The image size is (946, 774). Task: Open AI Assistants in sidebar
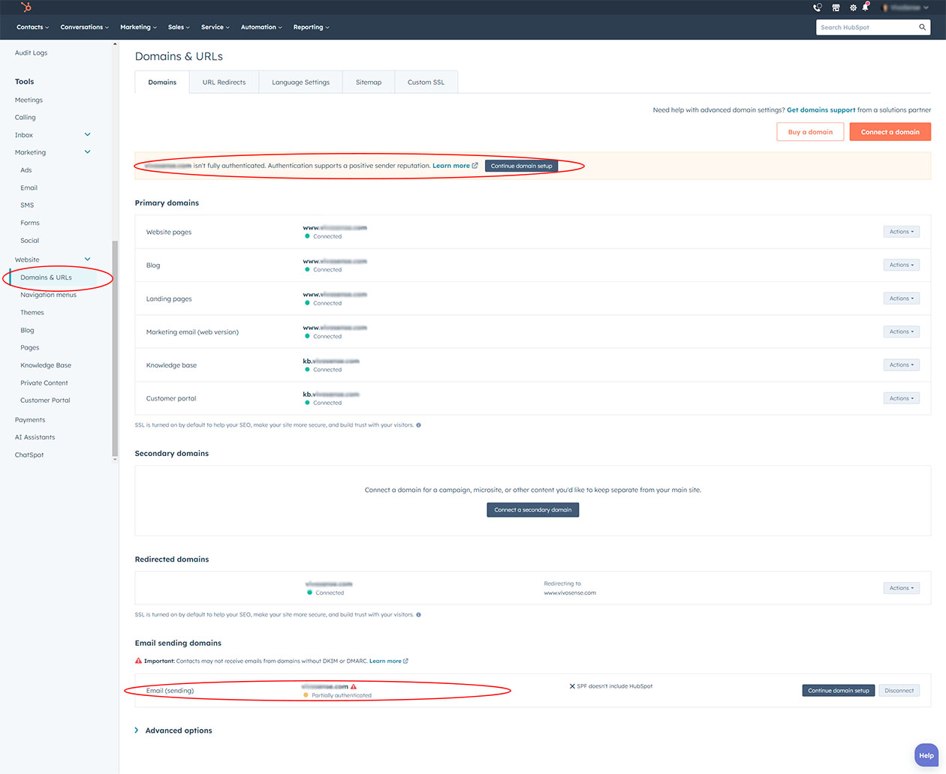pos(35,437)
